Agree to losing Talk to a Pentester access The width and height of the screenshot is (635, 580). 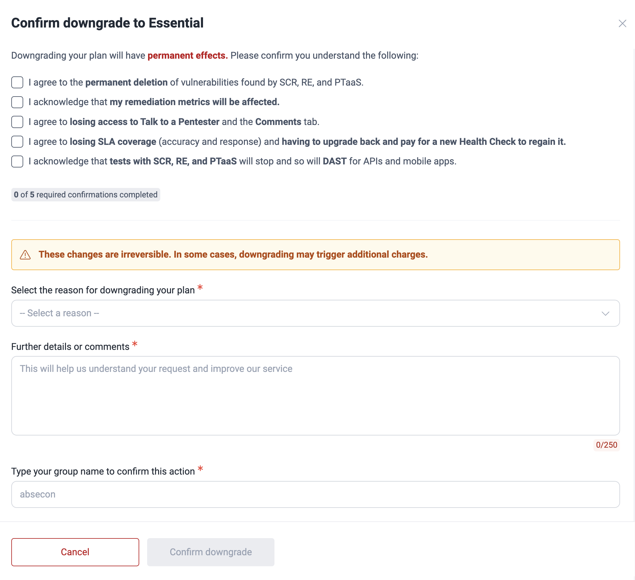pos(17,122)
